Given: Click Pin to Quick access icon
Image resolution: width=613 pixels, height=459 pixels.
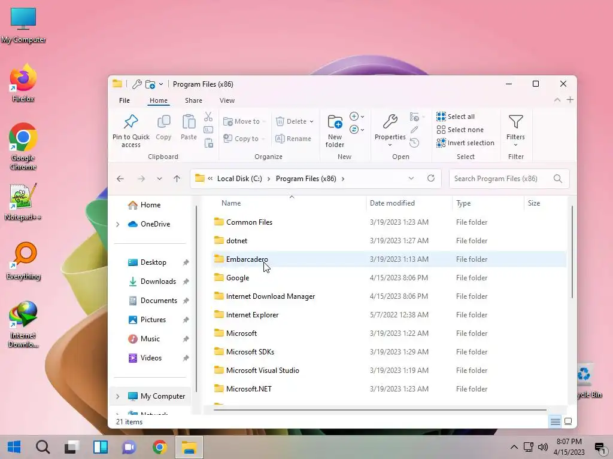Looking at the screenshot, I should [x=131, y=121].
